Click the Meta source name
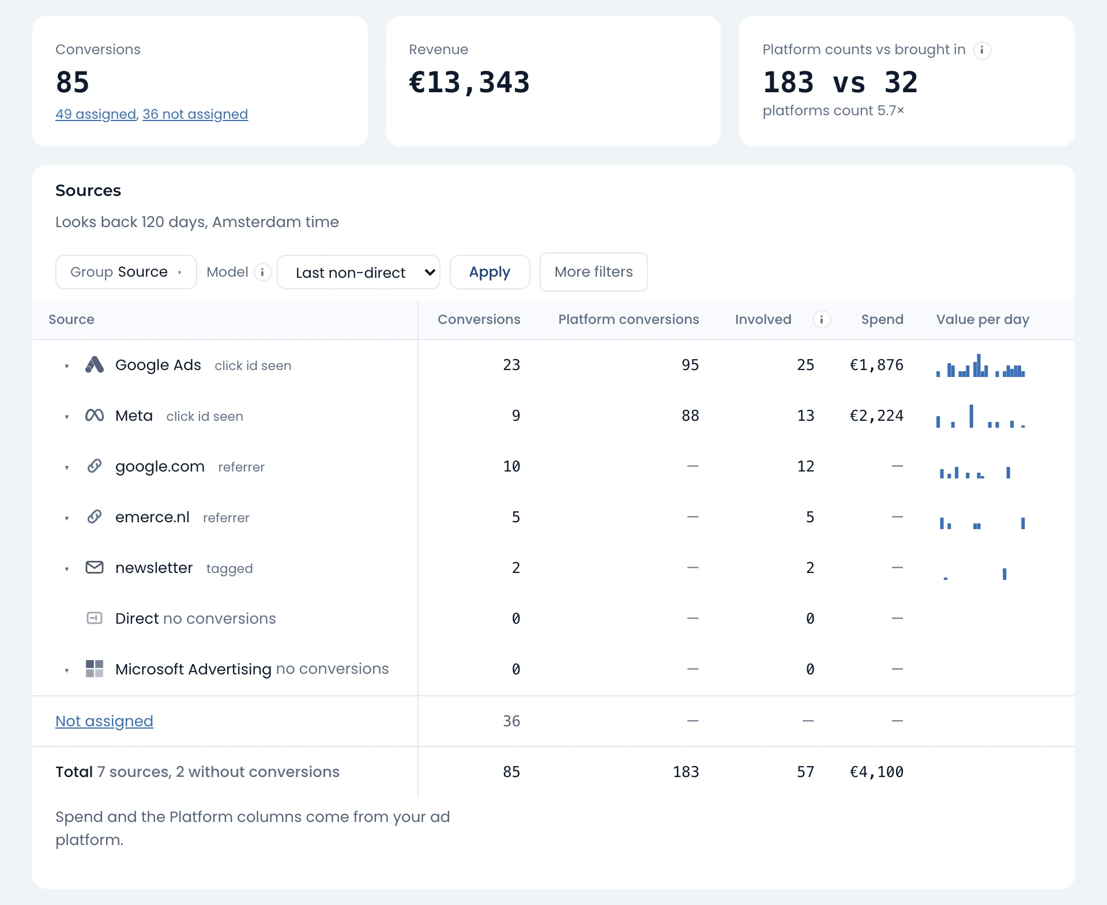 point(134,416)
